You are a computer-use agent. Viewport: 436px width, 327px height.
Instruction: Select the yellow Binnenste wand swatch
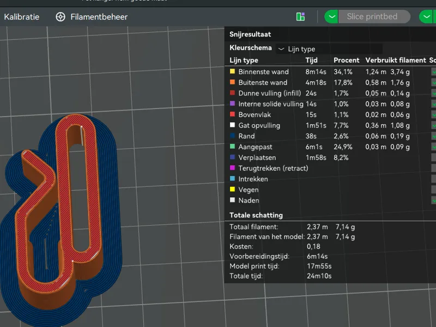click(233, 71)
